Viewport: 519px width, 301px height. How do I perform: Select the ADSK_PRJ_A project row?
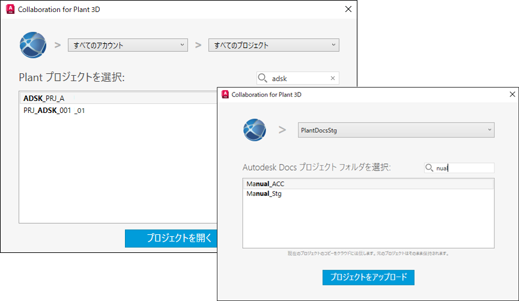[118, 99]
